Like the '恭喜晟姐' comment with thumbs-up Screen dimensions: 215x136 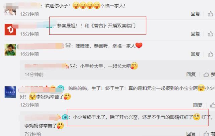(210, 34)
